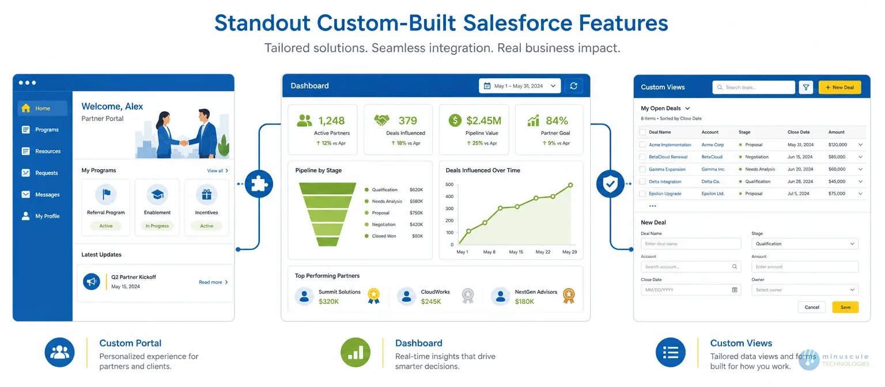Check the BetaCloud Renewal row checkbox
The height and width of the screenshot is (387, 885).
click(642, 157)
